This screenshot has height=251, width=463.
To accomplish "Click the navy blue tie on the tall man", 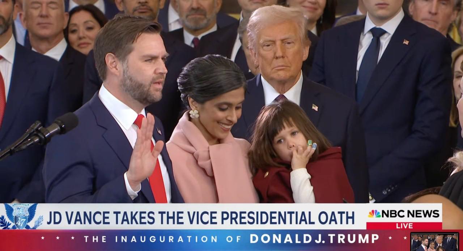I will click(368, 63).
